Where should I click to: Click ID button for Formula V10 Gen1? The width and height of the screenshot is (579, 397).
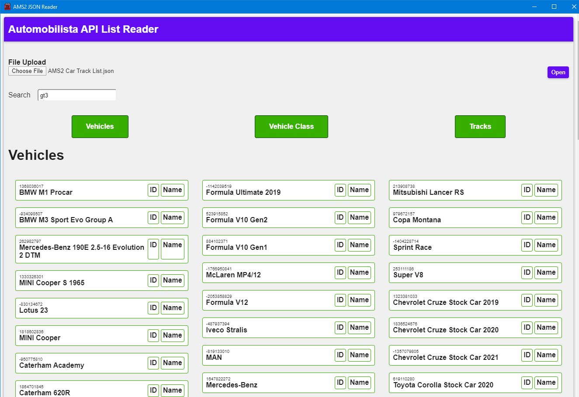(x=340, y=245)
